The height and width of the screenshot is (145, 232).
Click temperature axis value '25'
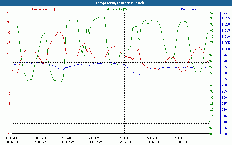(9, 42)
